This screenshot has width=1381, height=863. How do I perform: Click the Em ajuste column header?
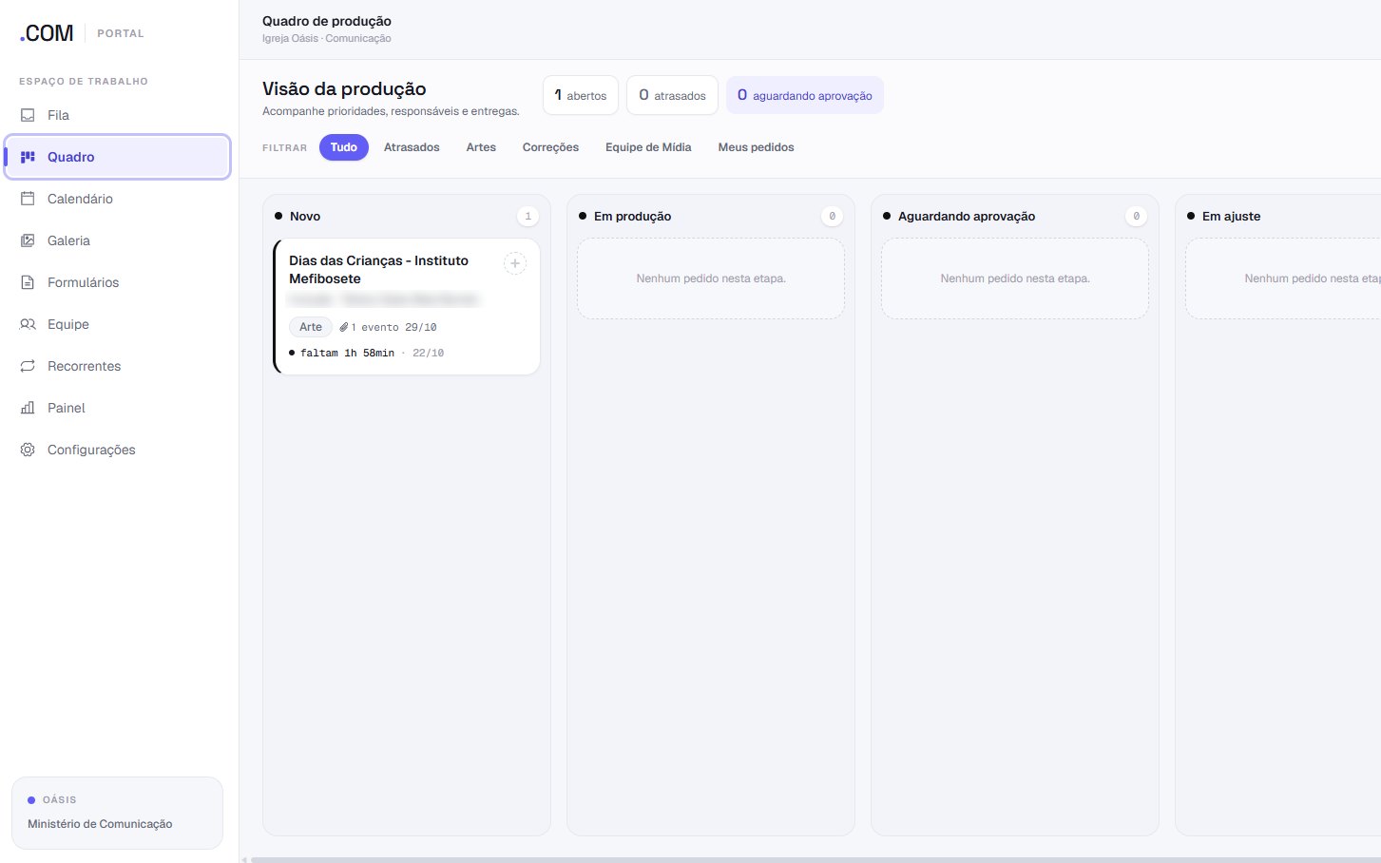(x=1231, y=217)
